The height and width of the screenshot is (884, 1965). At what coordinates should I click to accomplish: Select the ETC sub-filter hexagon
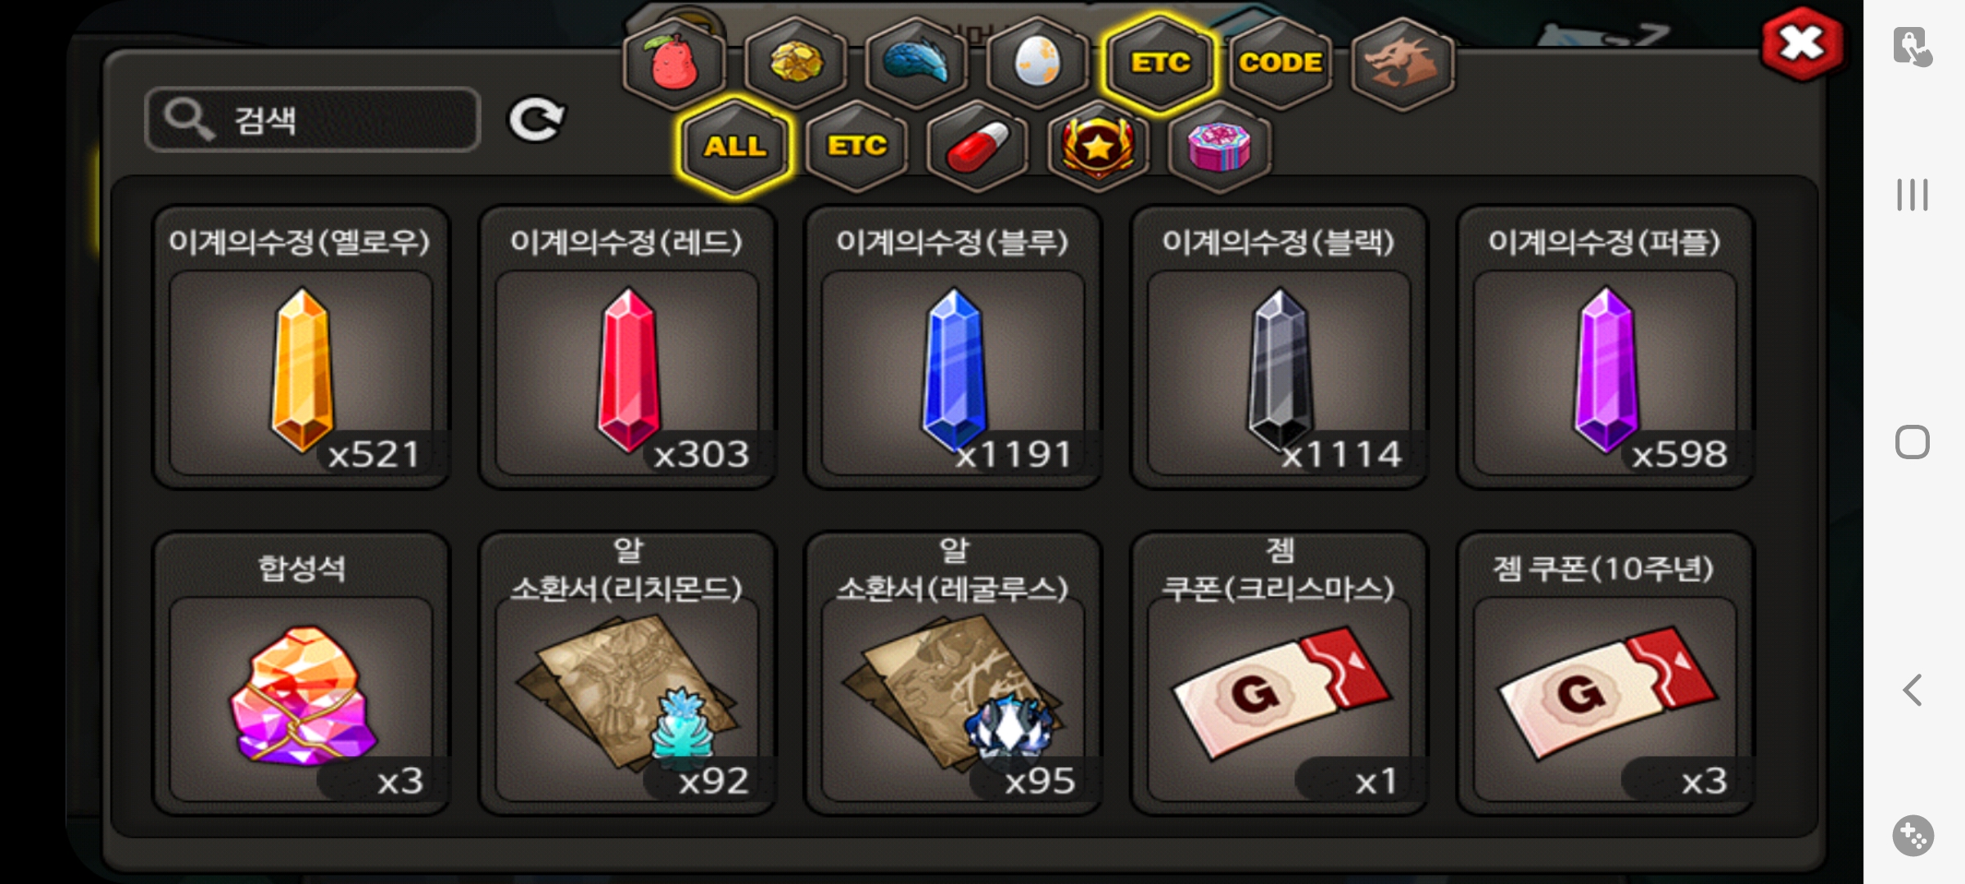click(x=856, y=146)
